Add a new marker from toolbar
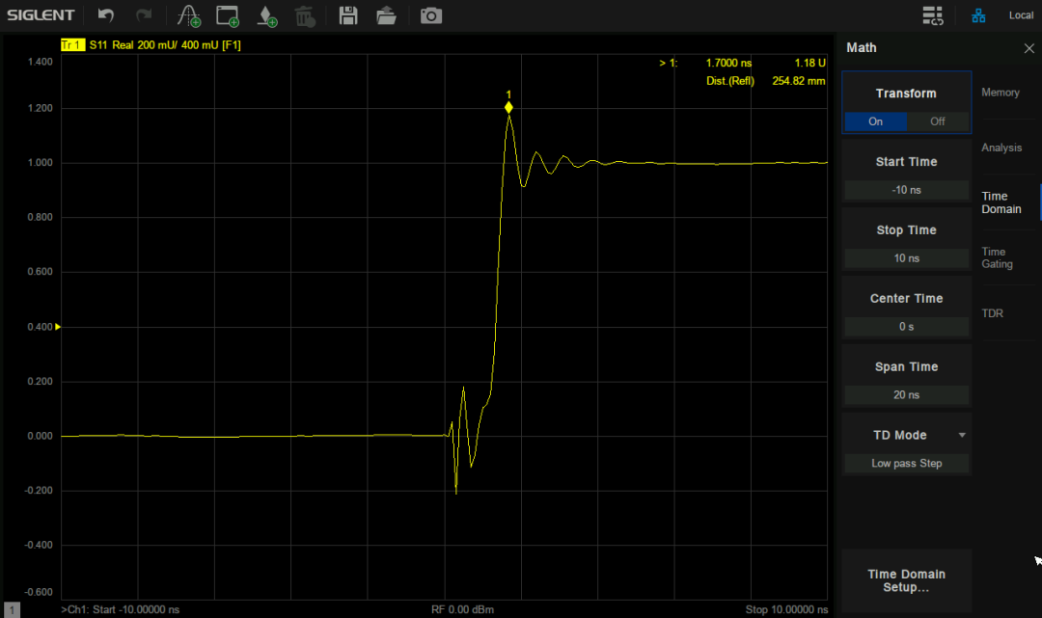The image size is (1042, 618). pos(267,15)
